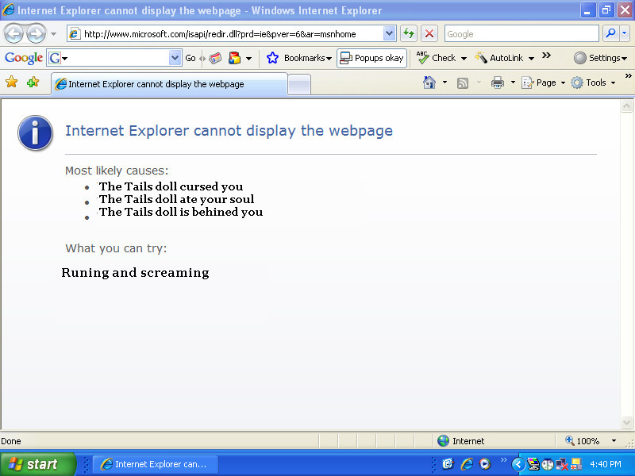Open Google toolbar Settings menu

600,58
